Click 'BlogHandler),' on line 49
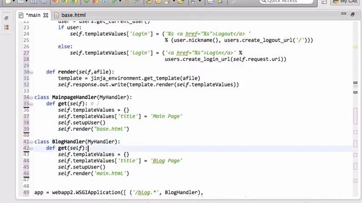The image size is (362, 203). coord(184,192)
